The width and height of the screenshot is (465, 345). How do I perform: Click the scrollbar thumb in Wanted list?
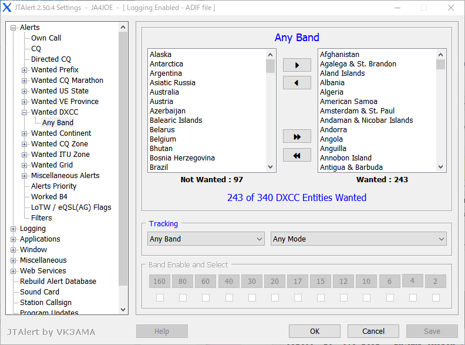(x=441, y=65)
